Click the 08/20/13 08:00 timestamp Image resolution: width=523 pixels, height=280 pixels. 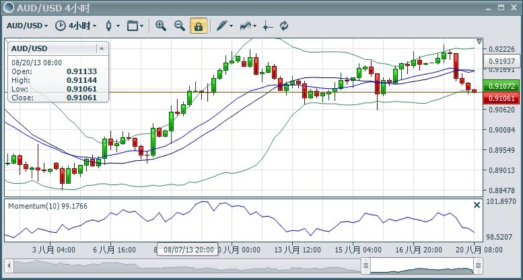(x=37, y=63)
